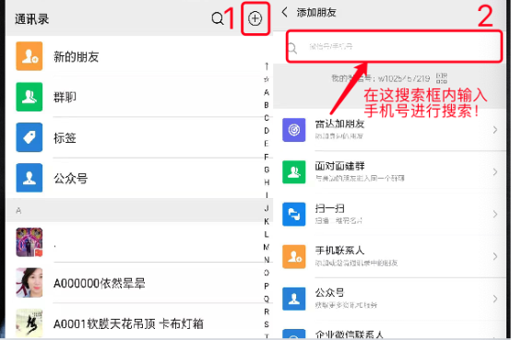
Task: Jump to letter K in index bar
Action: coord(267,221)
